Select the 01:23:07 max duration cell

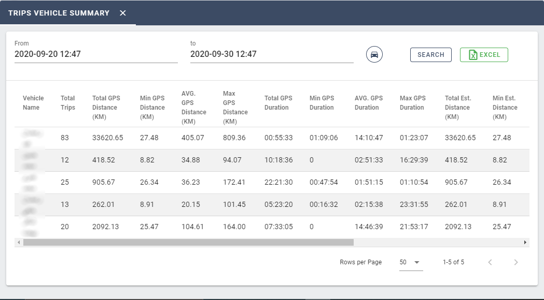pyautogui.click(x=414, y=138)
